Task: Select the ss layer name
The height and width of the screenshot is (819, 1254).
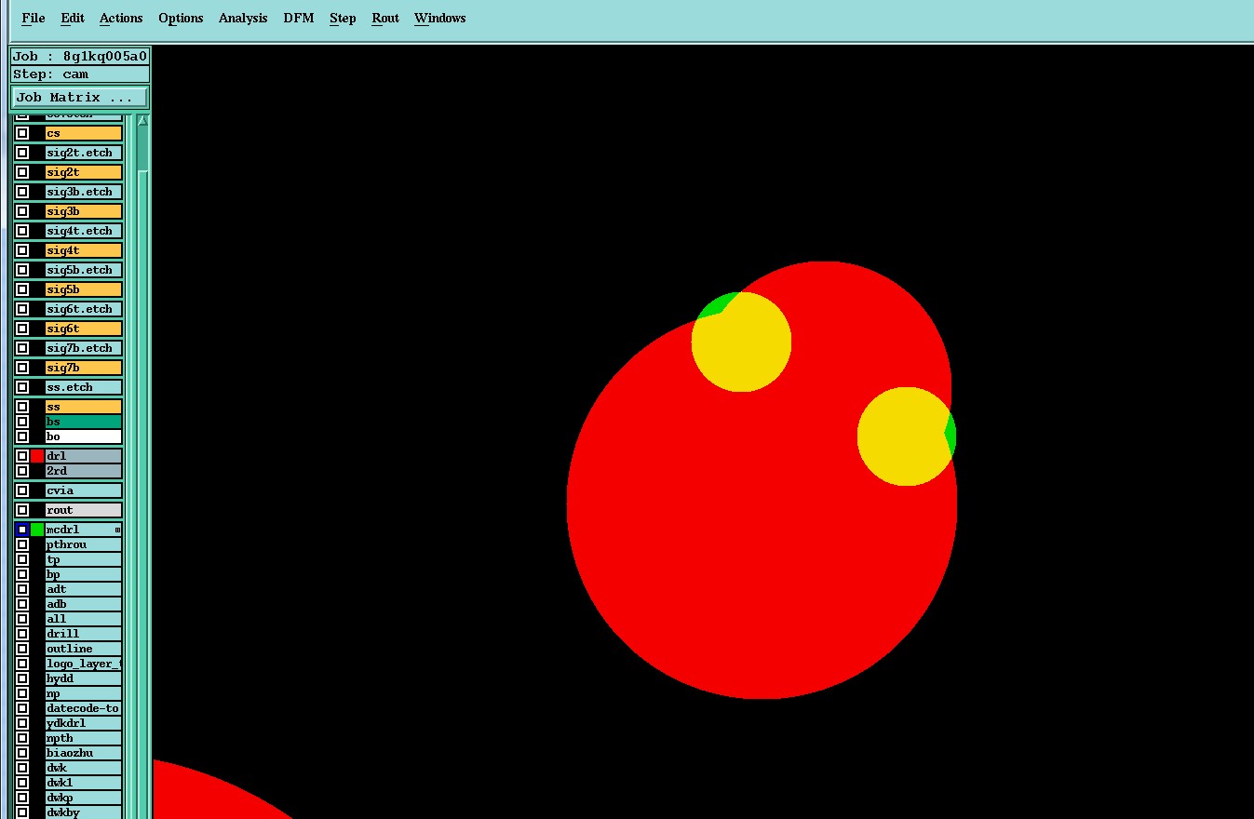Action: (x=84, y=407)
